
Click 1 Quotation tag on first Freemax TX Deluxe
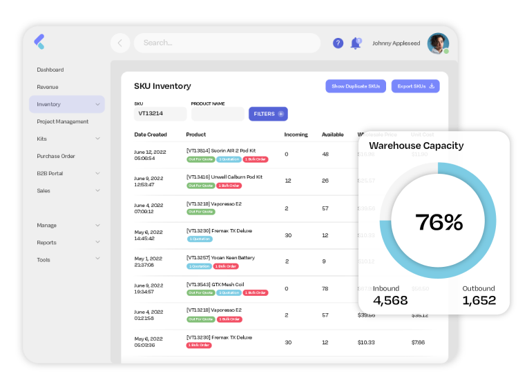pyautogui.click(x=200, y=239)
